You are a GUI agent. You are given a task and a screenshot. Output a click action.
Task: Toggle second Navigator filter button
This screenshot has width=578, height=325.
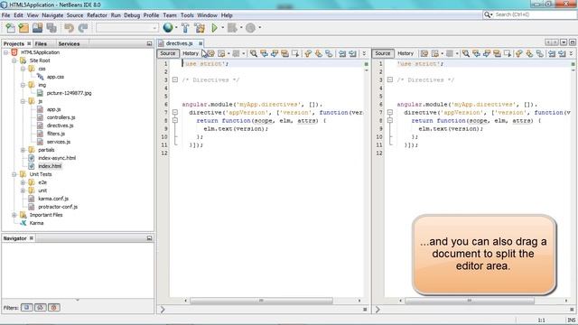[40, 307]
